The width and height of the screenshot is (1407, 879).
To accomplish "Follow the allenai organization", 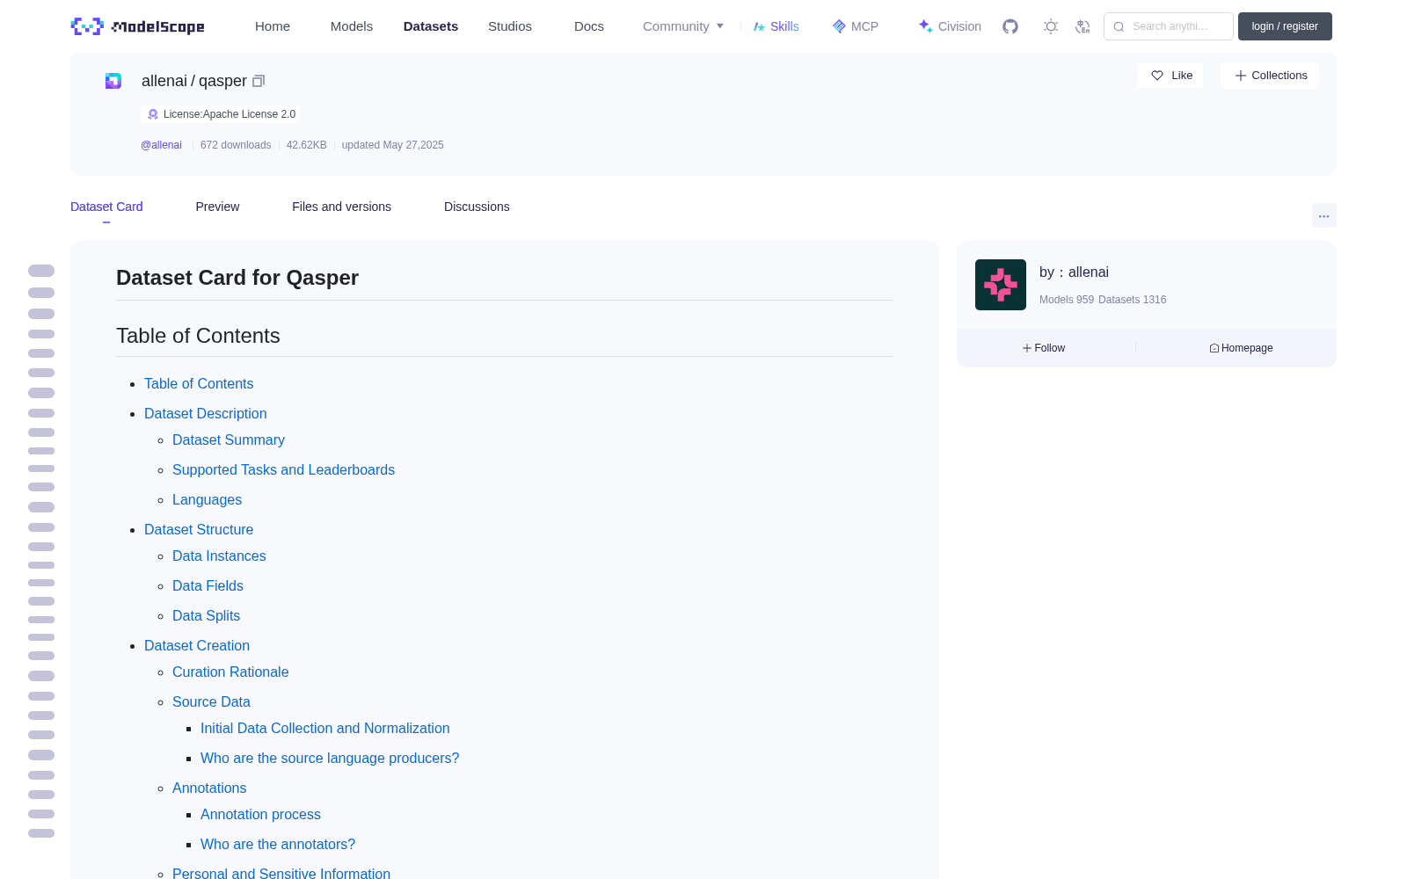I will 1044,348.
